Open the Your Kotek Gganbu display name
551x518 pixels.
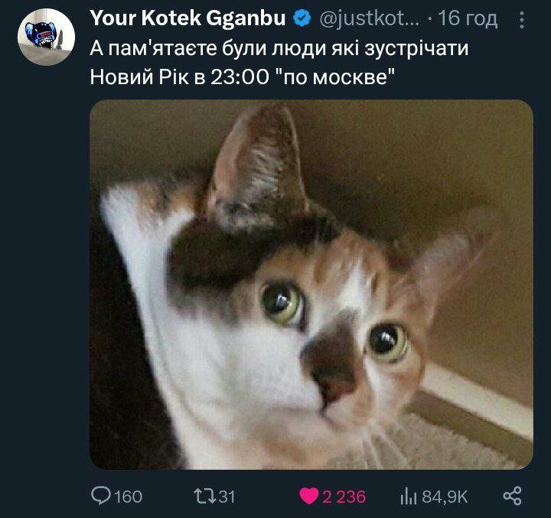pyautogui.click(x=187, y=18)
